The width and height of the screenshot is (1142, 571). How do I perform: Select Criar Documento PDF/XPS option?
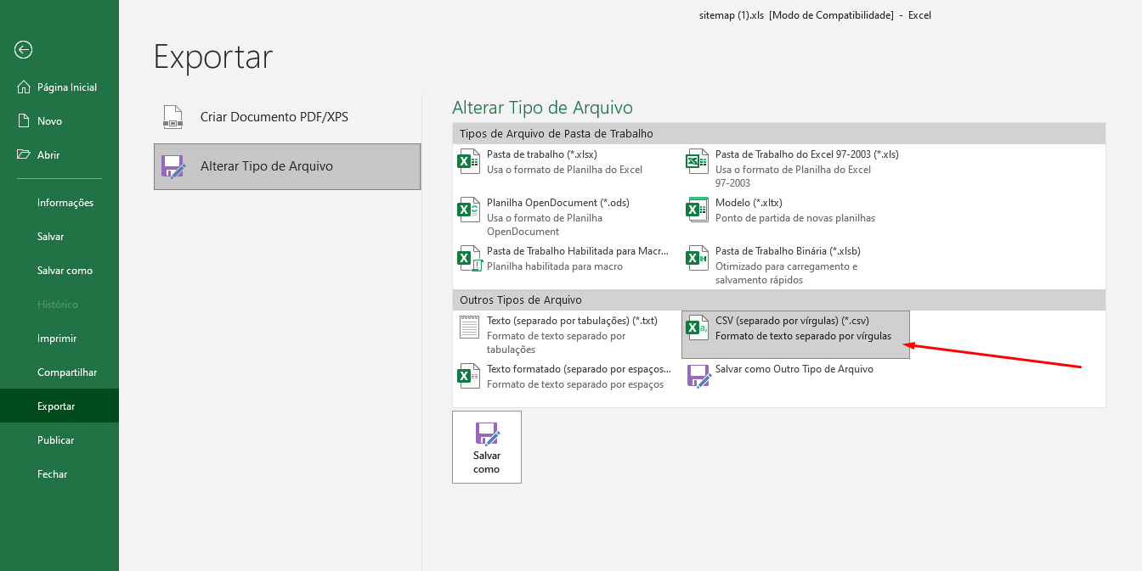287,117
